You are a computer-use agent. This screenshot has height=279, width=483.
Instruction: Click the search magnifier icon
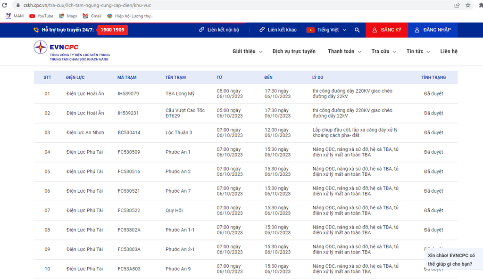(357, 30)
